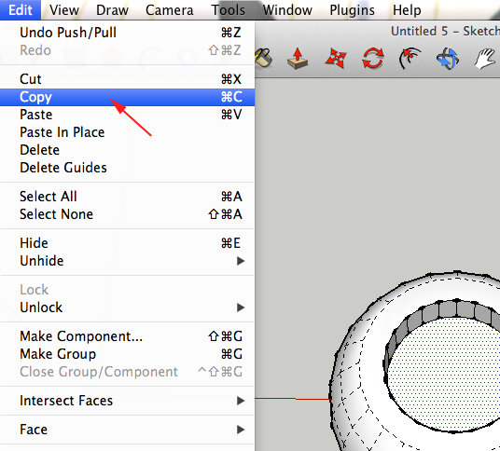Choose Undo Push/Pull
500x451 pixels.
[127, 33]
